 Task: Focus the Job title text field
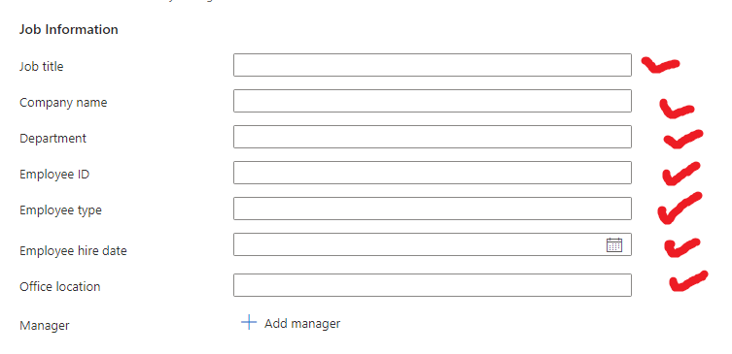pos(433,65)
